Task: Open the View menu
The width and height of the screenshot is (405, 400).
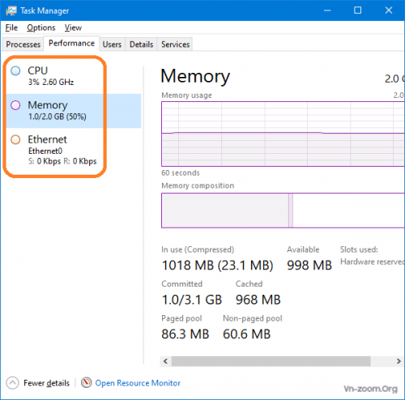Action: 73,28
